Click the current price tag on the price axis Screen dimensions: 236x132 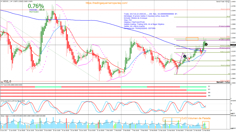click(x=233, y=45)
